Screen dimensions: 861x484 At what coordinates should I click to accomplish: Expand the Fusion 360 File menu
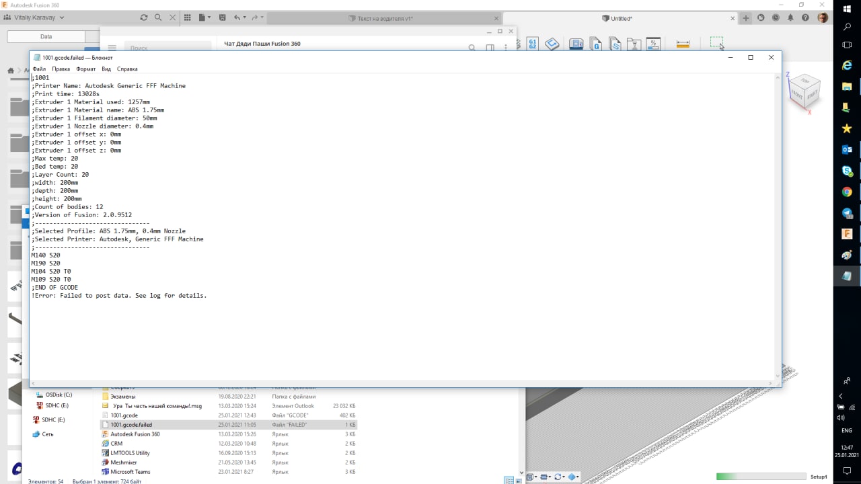[204, 17]
